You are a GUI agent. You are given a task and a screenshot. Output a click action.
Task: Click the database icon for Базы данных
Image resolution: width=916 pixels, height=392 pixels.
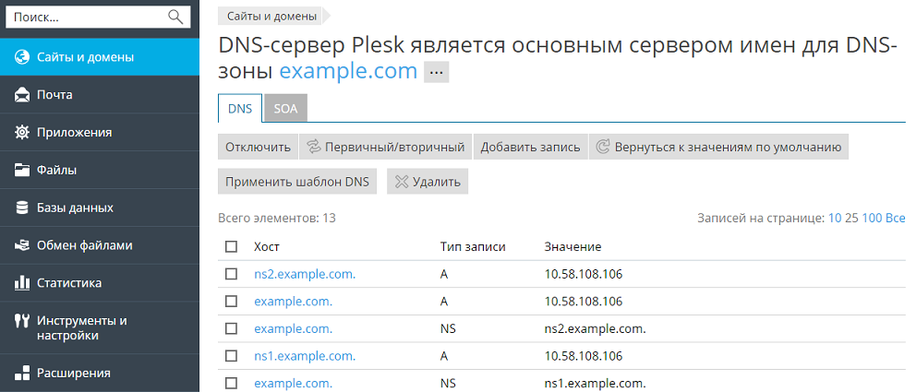[22, 208]
